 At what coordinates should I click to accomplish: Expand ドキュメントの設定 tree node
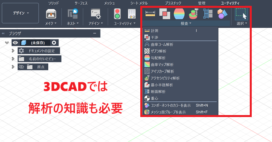13,51
